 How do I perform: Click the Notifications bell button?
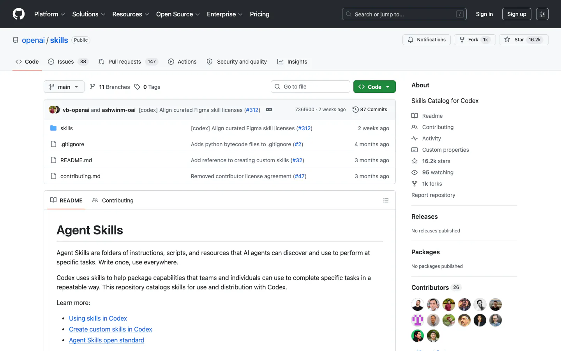[x=427, y=40]
